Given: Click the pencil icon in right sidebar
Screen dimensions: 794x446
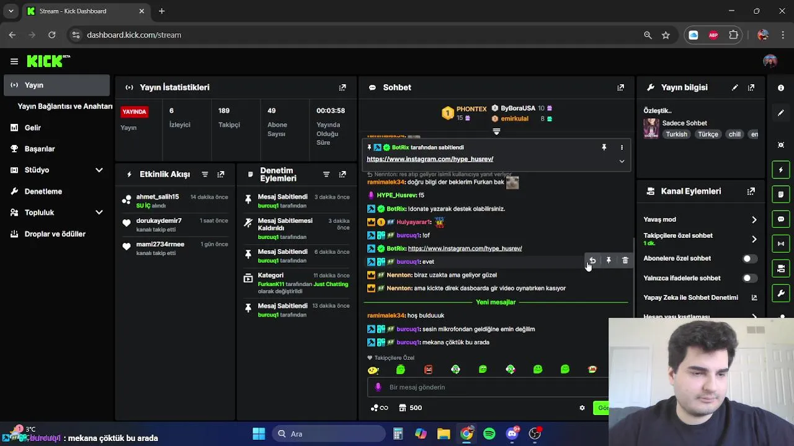Looking at the screenshot, I should pos(781,113).
